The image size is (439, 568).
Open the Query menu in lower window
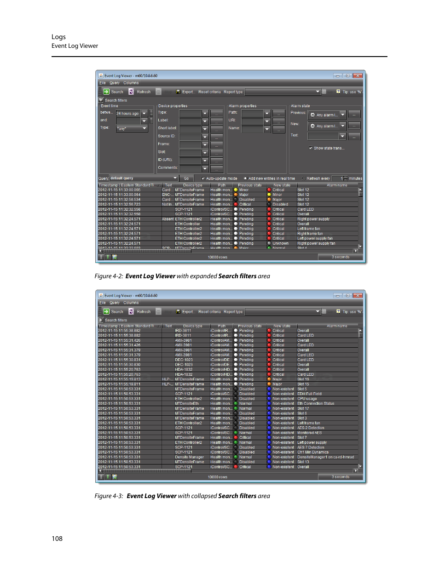115,303
